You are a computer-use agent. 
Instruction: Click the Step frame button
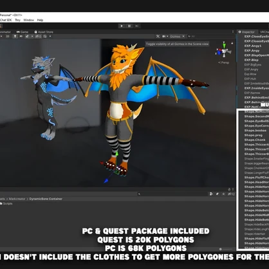click(136, 26)
